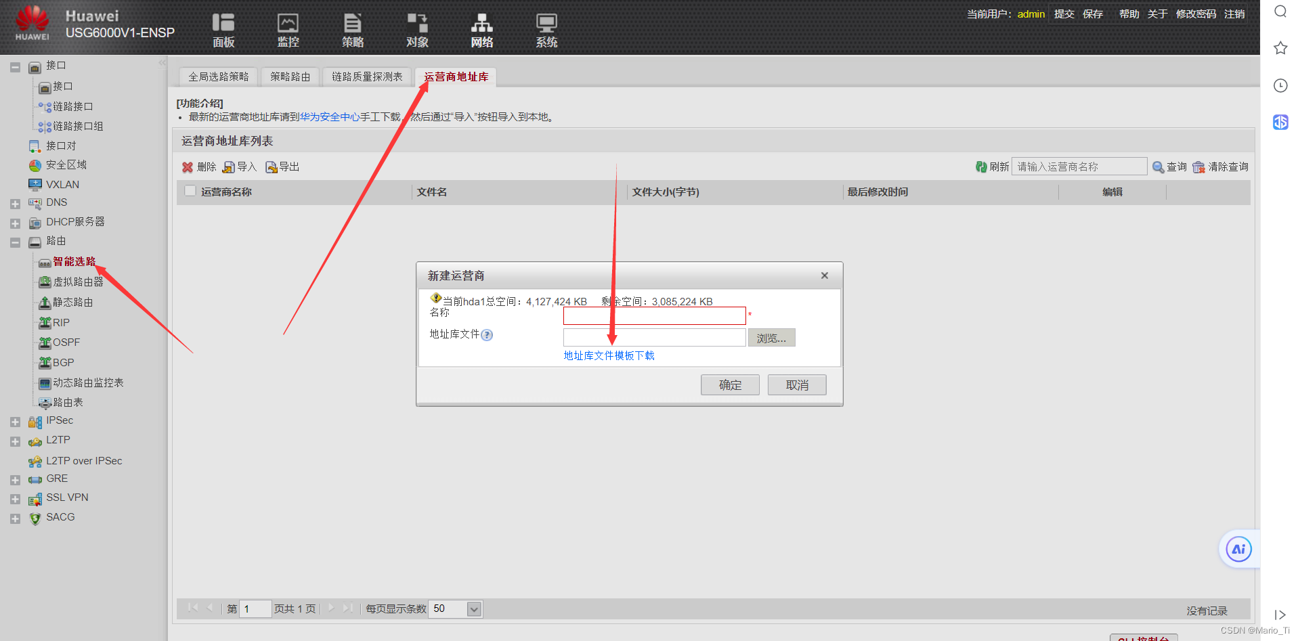
Task: Select 静态路由 in the tree
Action: tap(73, 302)
